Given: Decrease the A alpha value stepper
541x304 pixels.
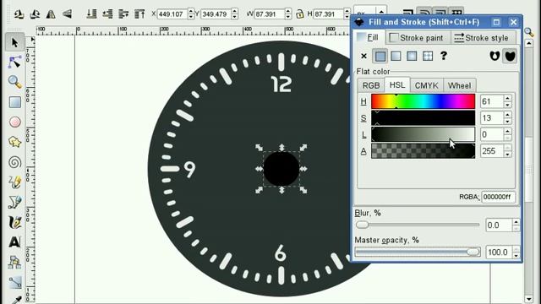Looking at the screenshot, I should coord(507,155).
